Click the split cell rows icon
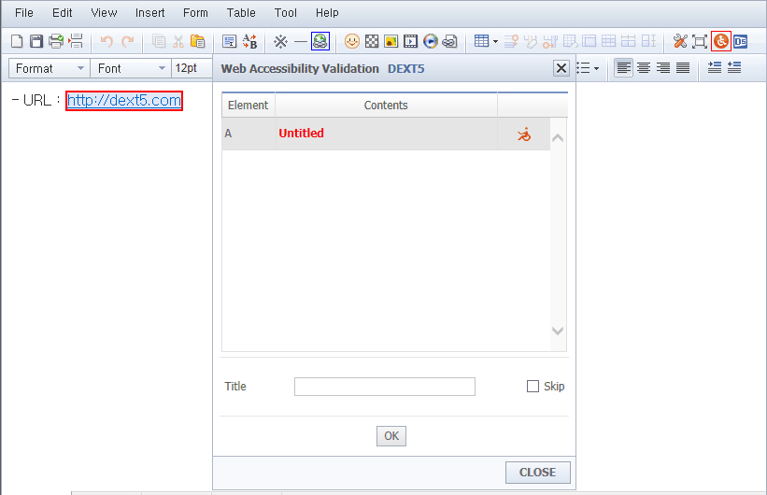The height and width of the screenshot is (495, 767). coord(629,41)
